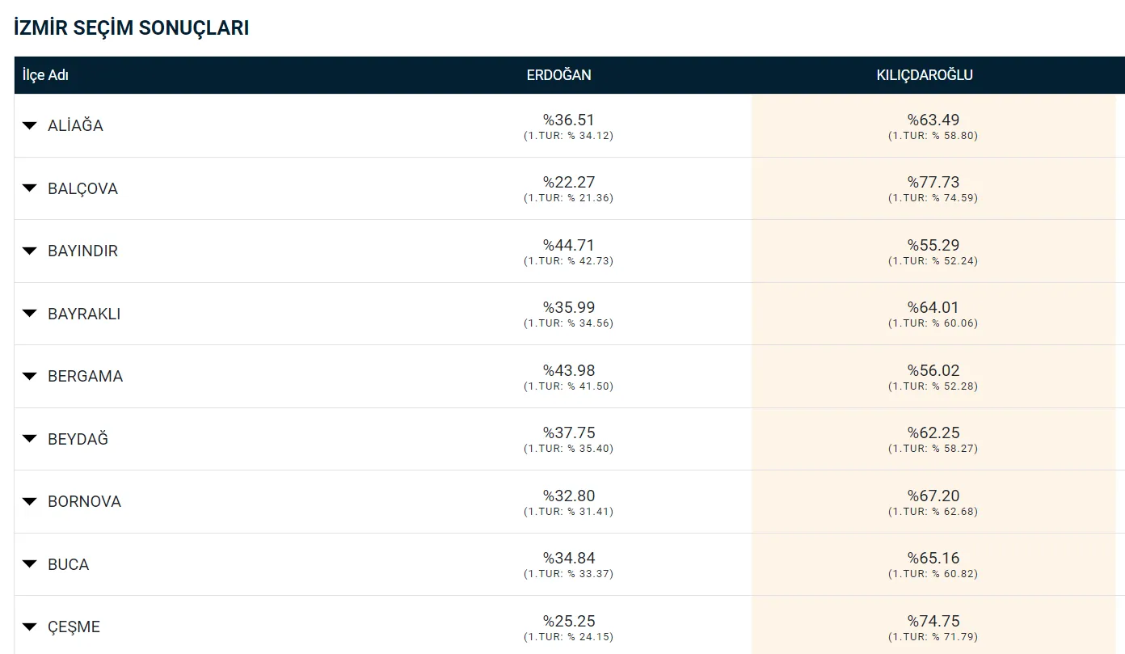Click the KILIÇDAROĞLU column header
This screenshot has width=1125, height=654.
pos(925,75)
